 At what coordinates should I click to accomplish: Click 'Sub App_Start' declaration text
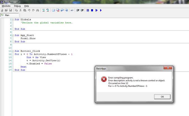point(24,35)
